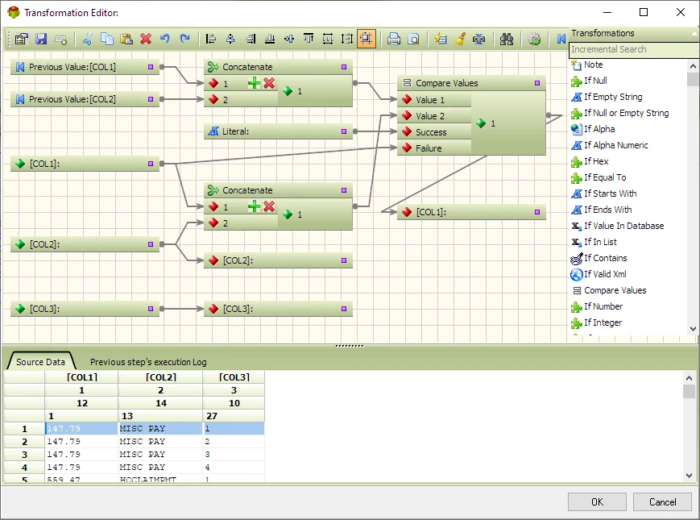
Task: Center selected nodes horizontally
Action: click(230, 39)
